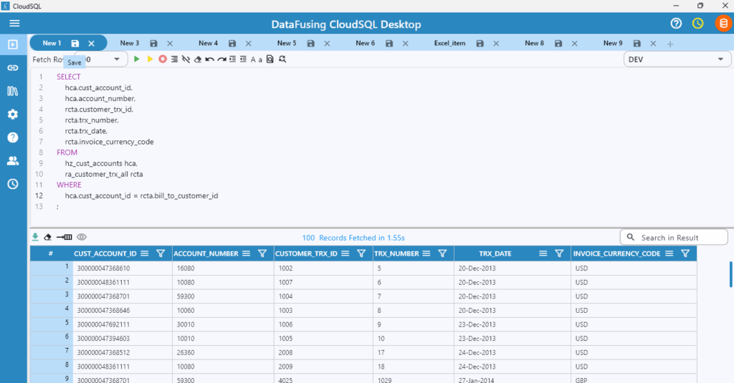The width and height of the screenshot is (734, 383).
Task: Redo the last edit
Action: coord(221,59)
